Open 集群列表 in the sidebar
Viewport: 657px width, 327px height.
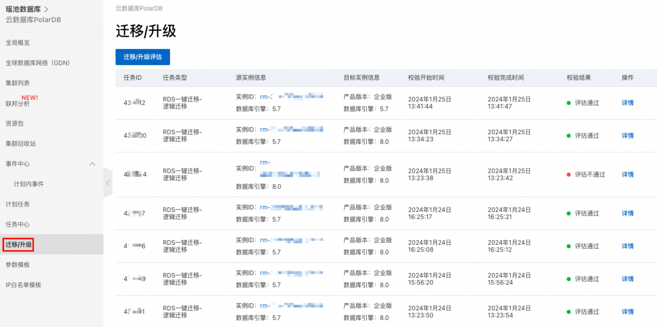[18, 83]
